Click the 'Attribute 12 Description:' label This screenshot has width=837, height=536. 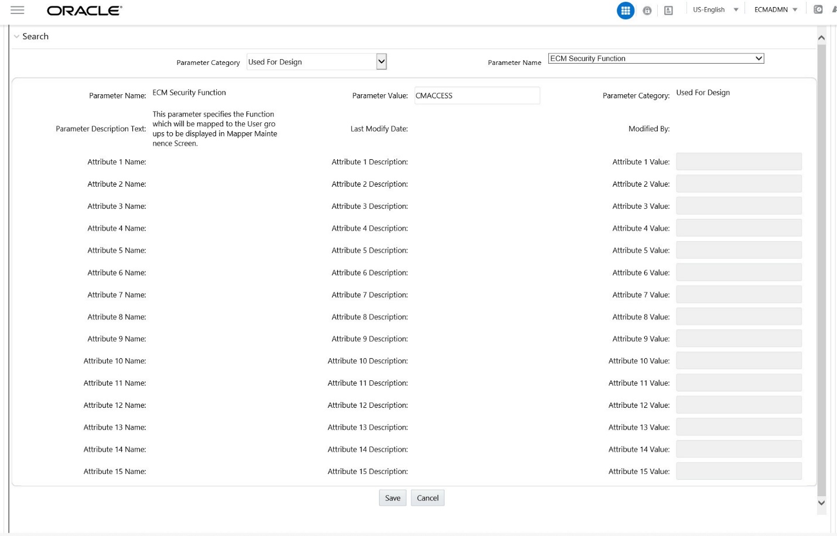click(368, 405)
